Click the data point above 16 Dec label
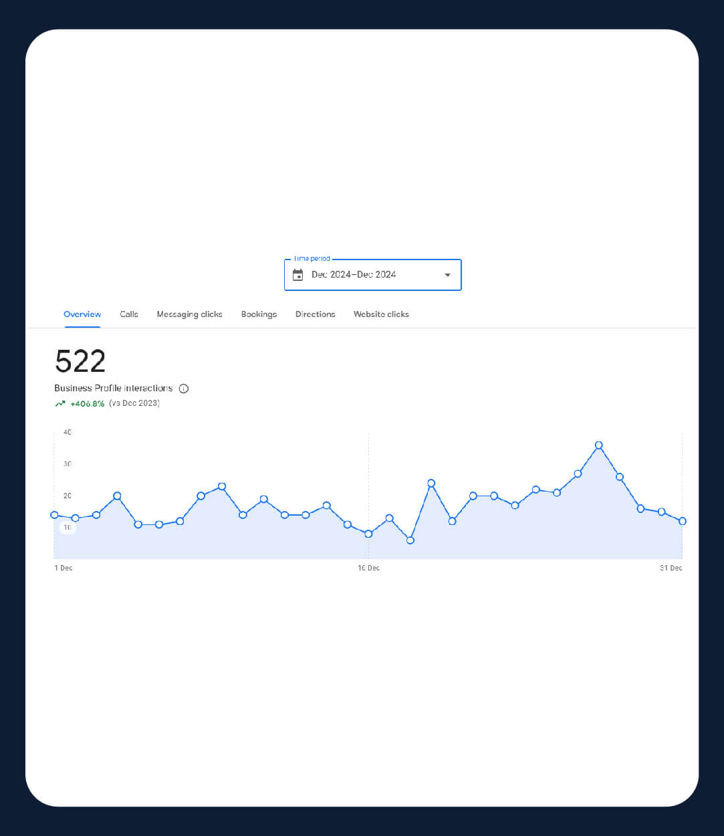This screenshot has width=724, height=836. pyautogui.click(x=368, y=534)
